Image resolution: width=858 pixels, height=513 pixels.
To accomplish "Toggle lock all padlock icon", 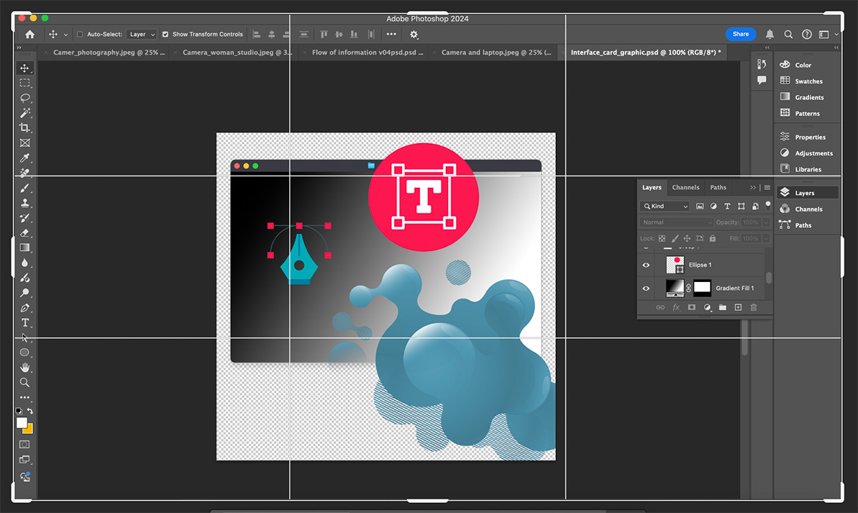I will [x=713, y=239].
